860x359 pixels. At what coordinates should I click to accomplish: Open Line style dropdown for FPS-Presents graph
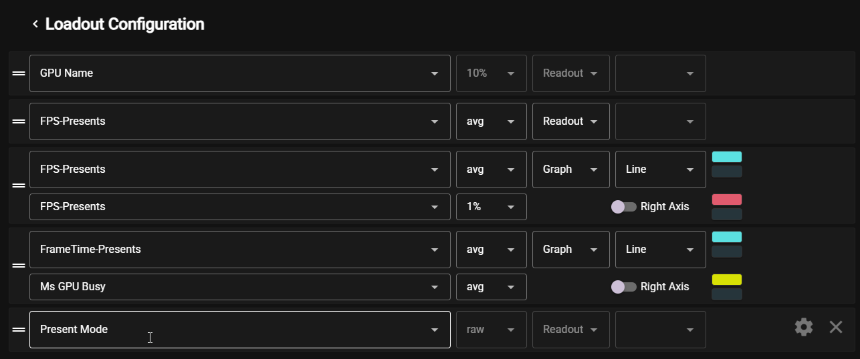tap(660, 169)
